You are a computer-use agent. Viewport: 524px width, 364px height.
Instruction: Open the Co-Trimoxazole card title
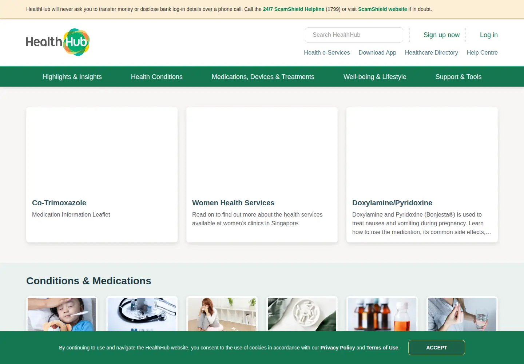tap(59, 203)
